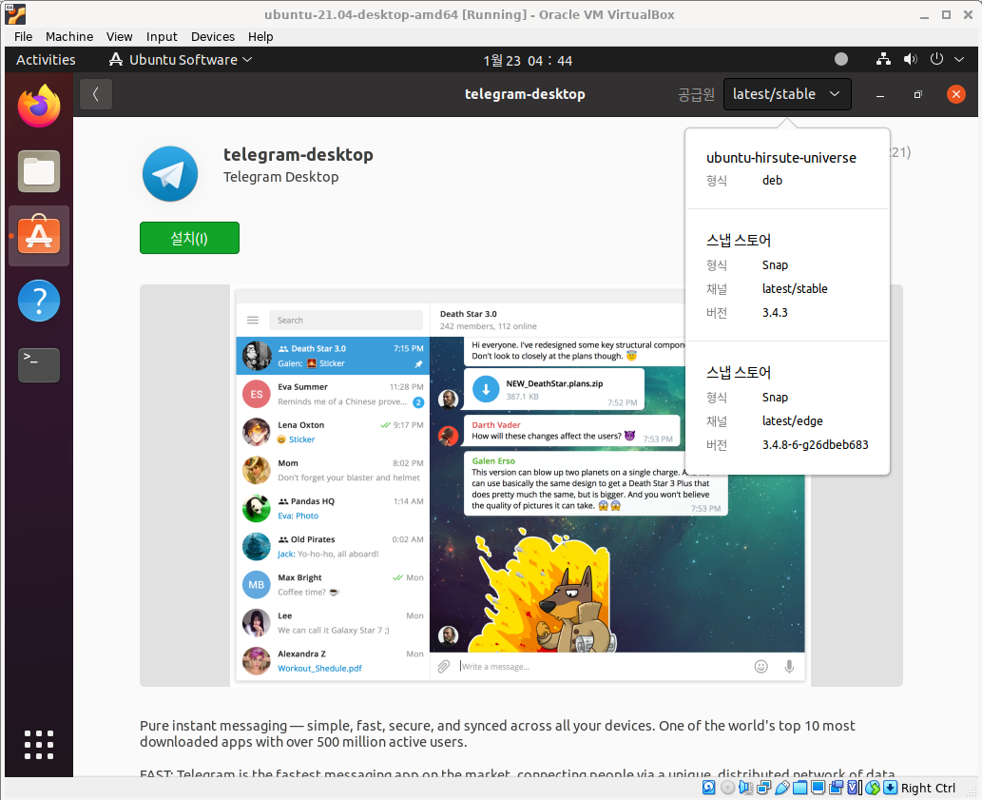Click the VirtualBox app icon in title bar
982x800 pixels.
tap(15, 13)
